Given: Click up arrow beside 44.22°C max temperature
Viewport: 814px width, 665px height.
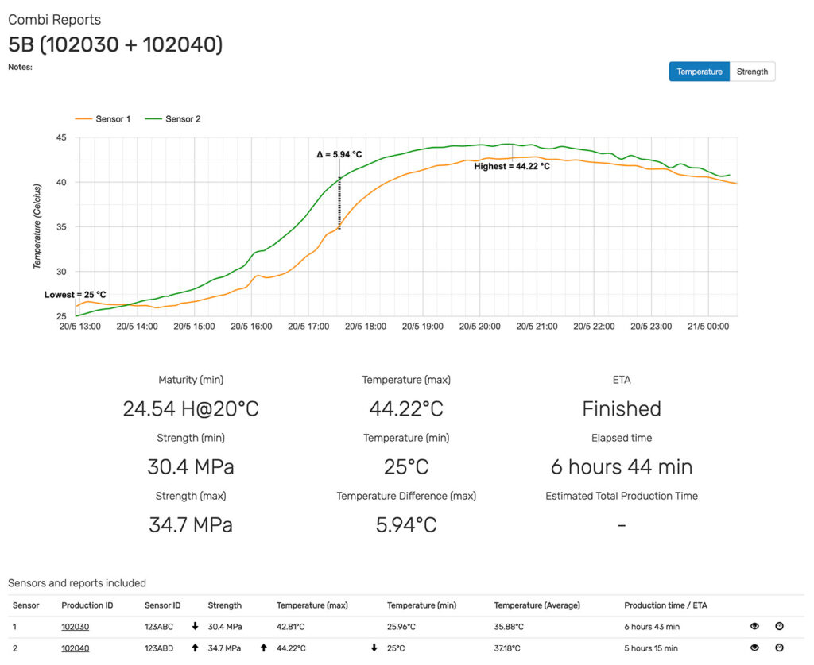Looking at the screenshot, I should click(x=264, y=648).
